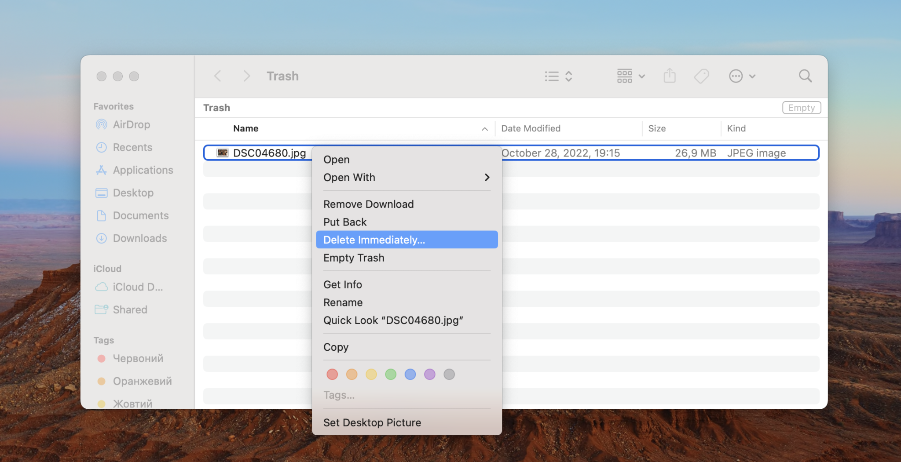
Task: Select iCloud Drive in the sidebar
Action: [x=137, y=287]
